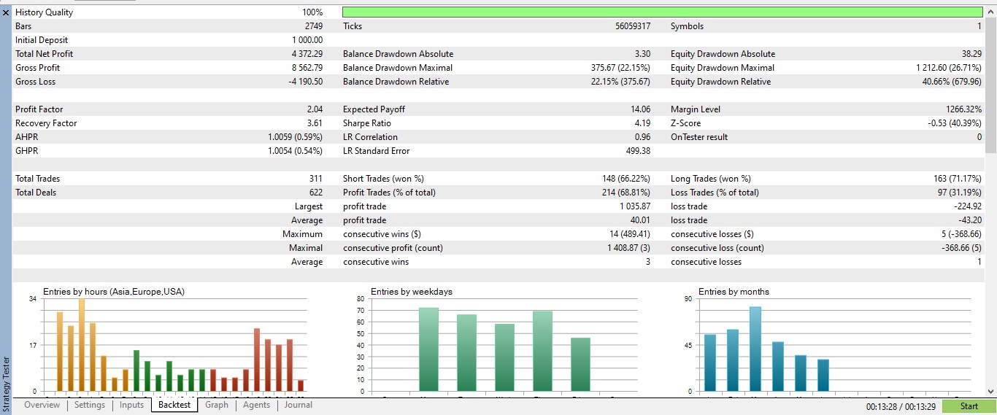Click the Total Deals value 622
Image resolution: width=997 pixels, height=415 pixels.
pos(316,193)
